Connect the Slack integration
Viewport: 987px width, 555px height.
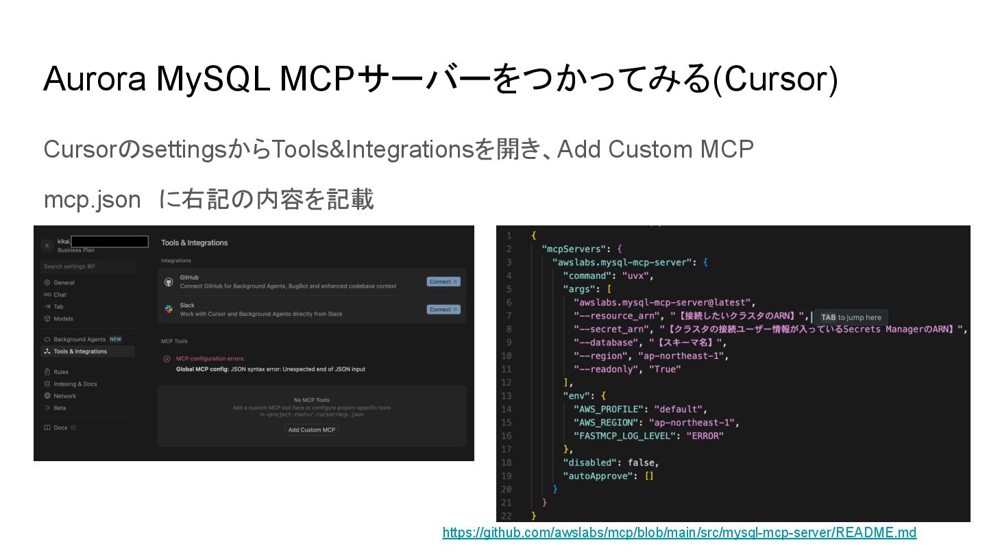[443, 309]
